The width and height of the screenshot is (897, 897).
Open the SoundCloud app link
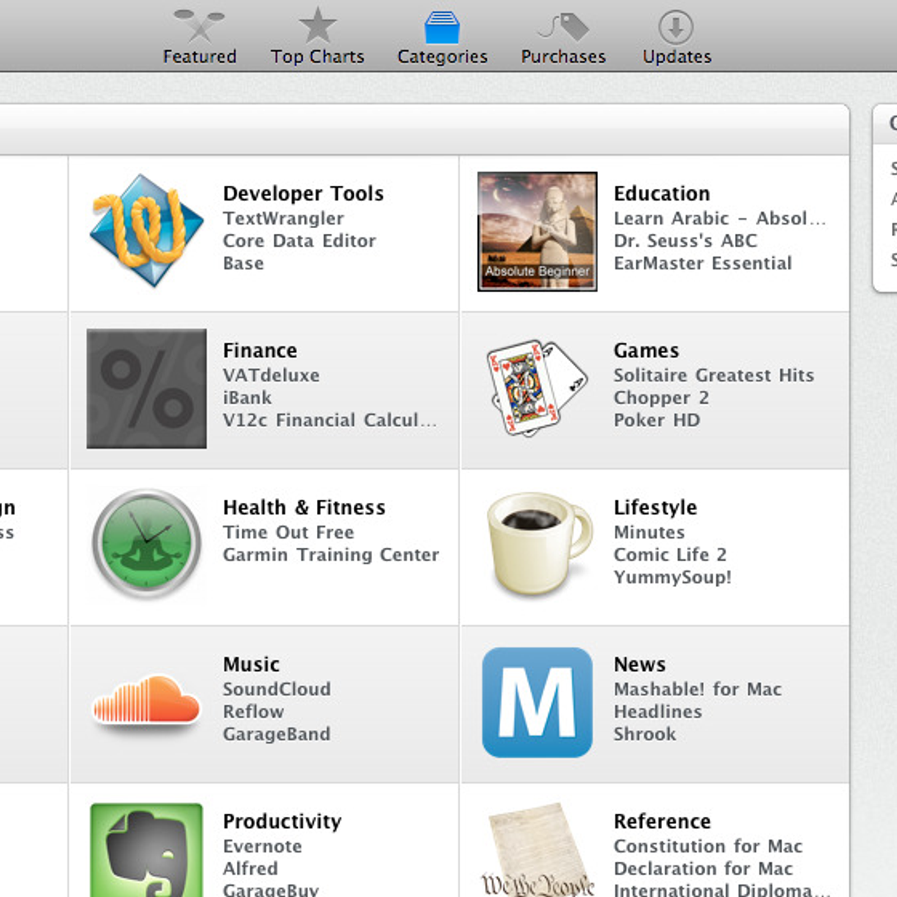[277, 690]
